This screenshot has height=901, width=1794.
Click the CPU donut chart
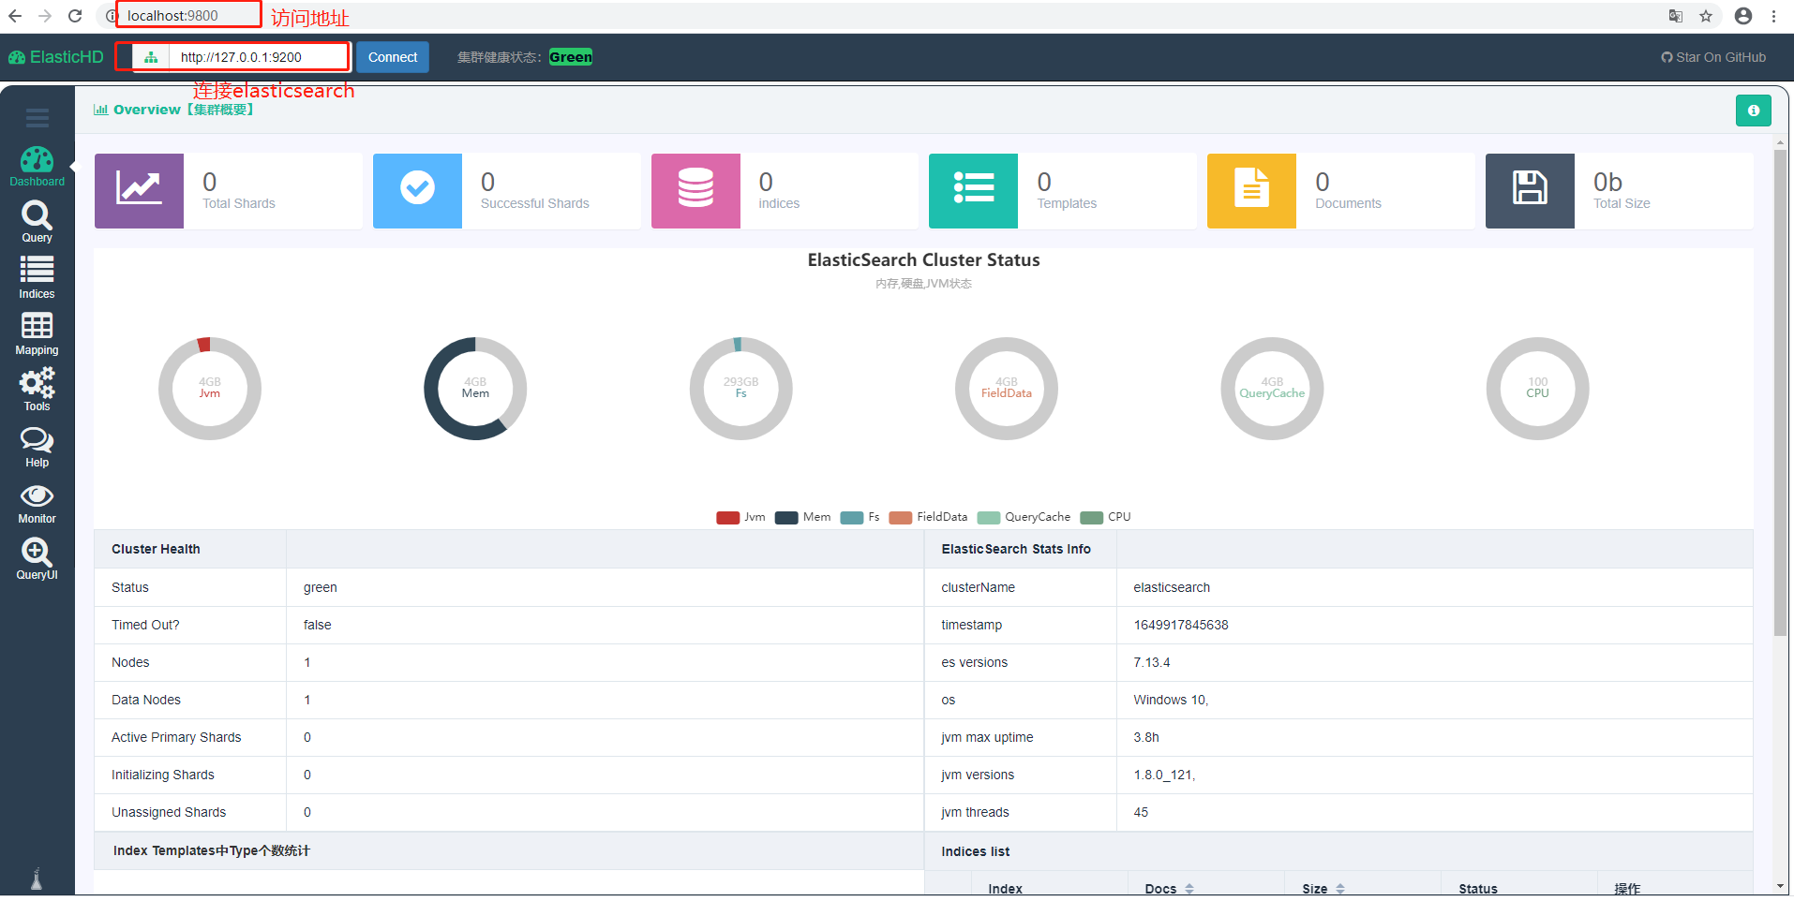point(1537,388)
